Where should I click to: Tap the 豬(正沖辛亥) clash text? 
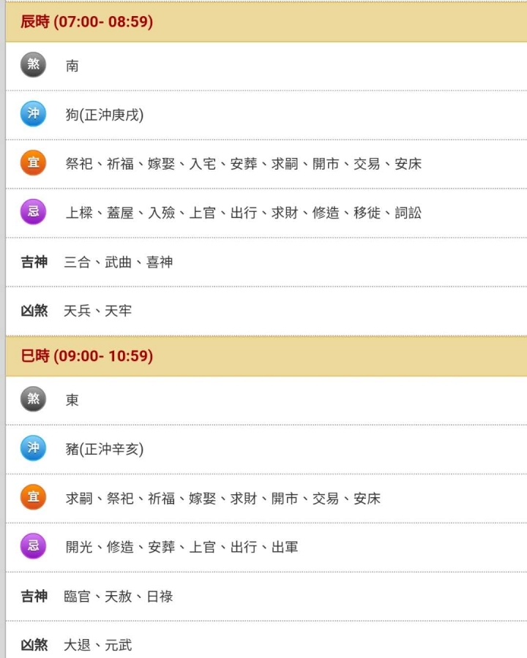[105, 449]
